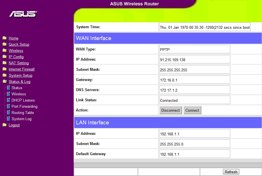Click the Action: label
Screen dimensions: 262x176
(82, 110)
